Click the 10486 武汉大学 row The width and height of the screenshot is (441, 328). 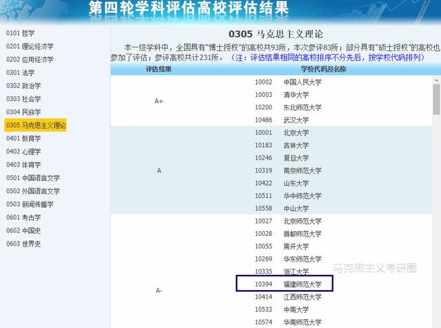coord(282,120)
